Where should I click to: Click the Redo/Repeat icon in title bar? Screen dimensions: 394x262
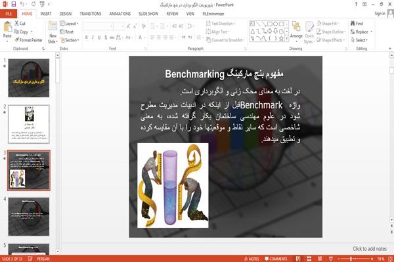coord(33,5)
